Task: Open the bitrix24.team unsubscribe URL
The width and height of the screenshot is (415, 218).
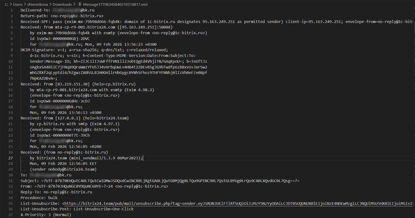Action: coord(227,203)
